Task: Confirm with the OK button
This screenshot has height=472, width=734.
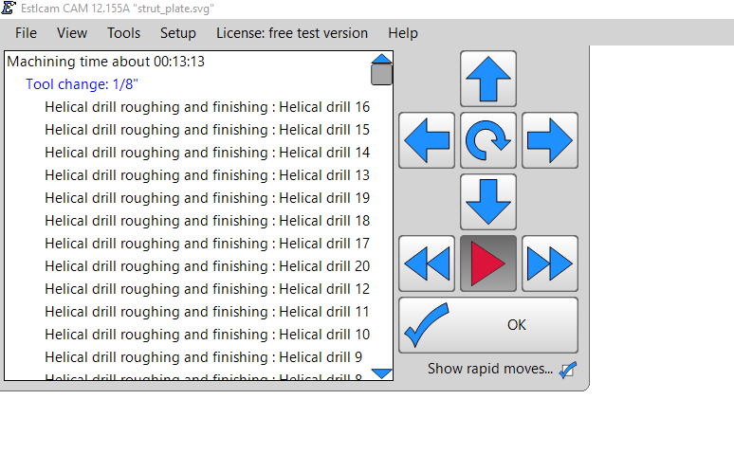Action: point(488,325)
